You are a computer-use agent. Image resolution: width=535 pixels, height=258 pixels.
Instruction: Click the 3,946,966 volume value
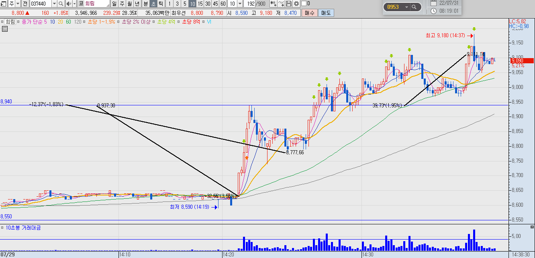click(86, 13)
